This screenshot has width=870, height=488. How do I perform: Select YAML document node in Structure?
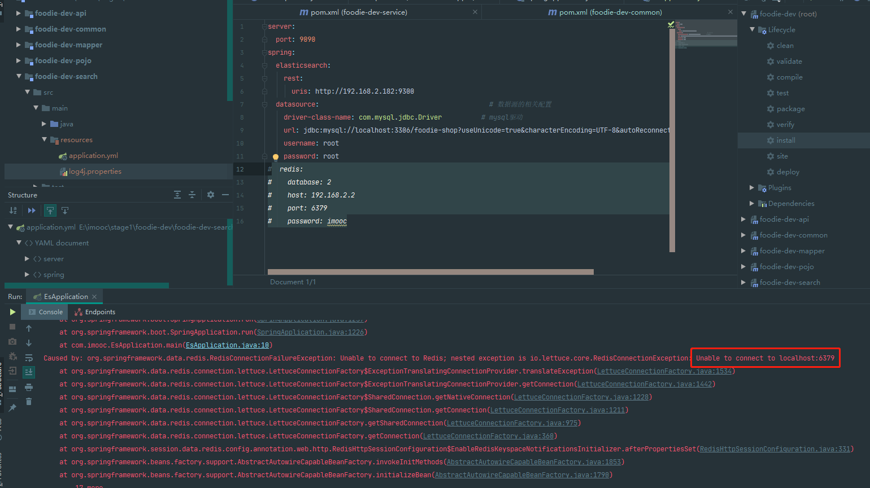[x=62, y=243]
